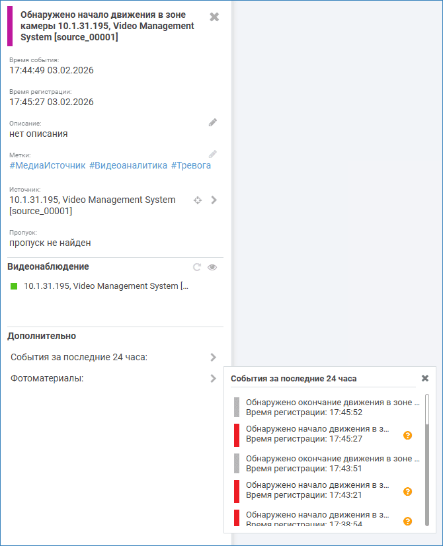Screen dimensions: 443x546
Task: Click the green camera status indicator square
Action: pos(14,286)
